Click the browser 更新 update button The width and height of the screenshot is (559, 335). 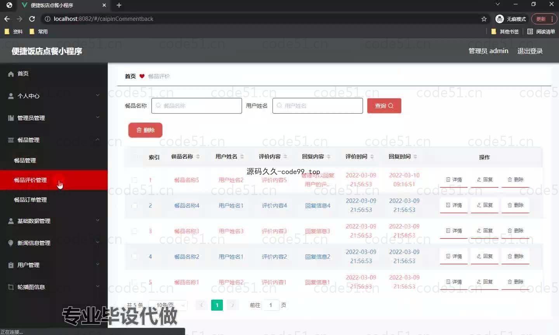tap(544, 19)
